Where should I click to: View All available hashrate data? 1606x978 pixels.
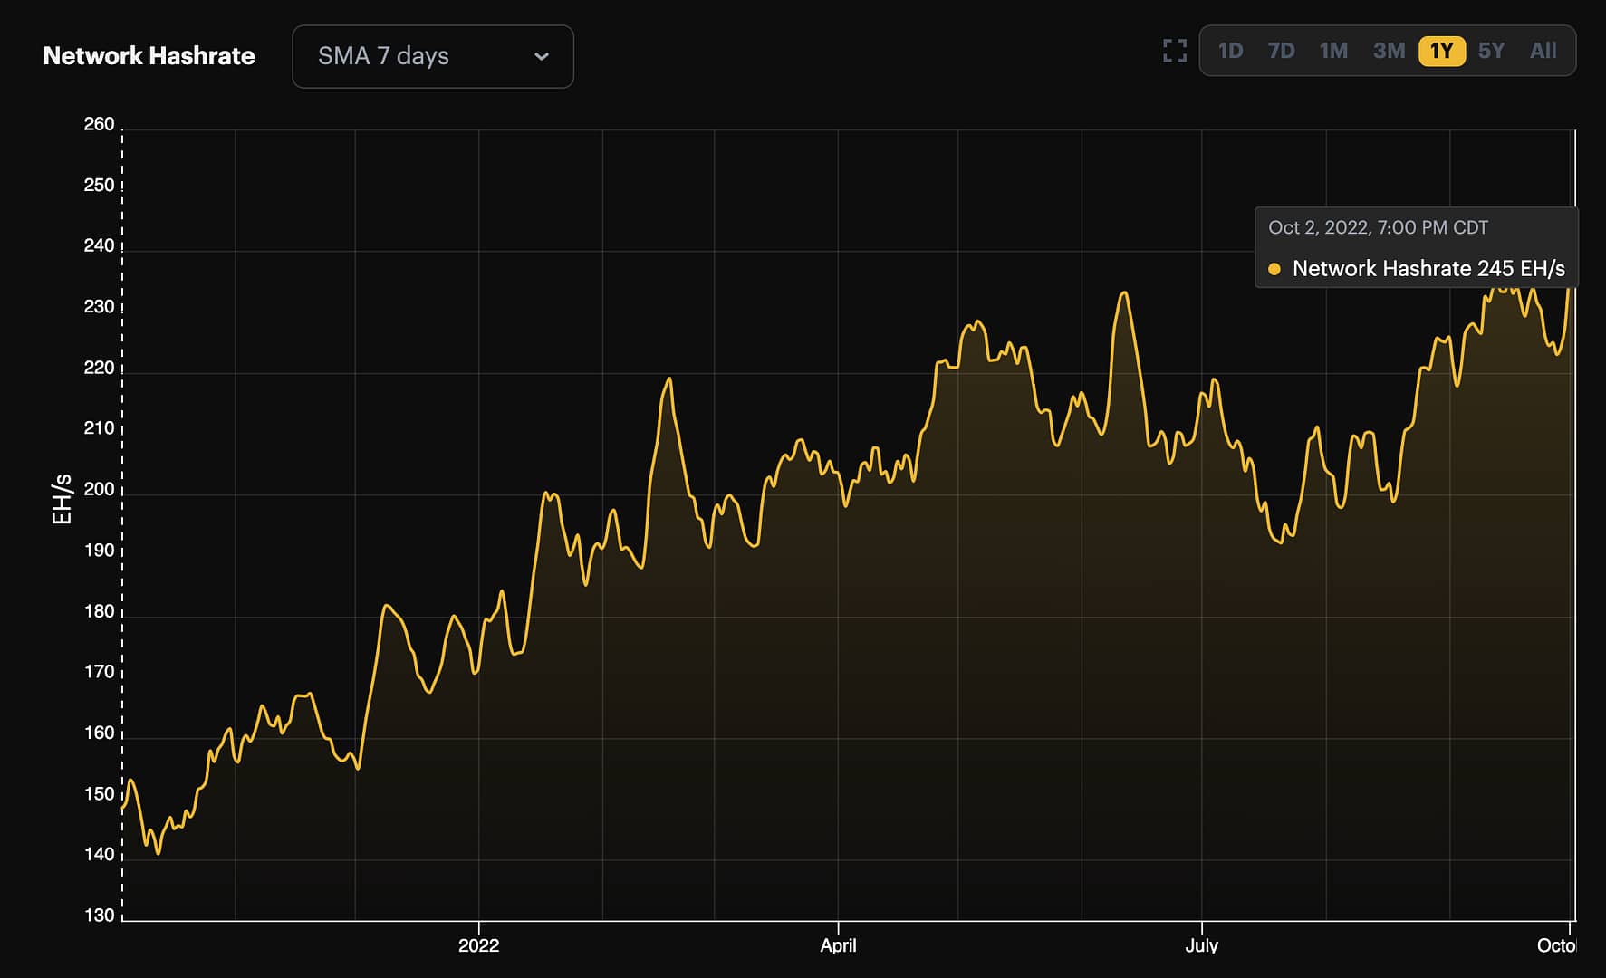coord(1543,51)
